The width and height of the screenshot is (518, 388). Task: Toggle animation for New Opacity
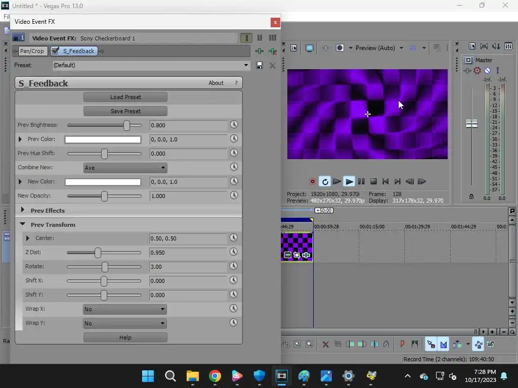point(234,196)
